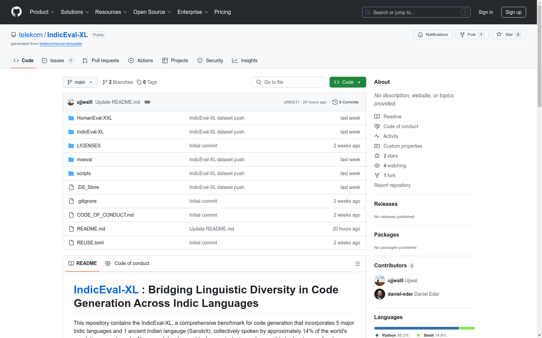
Task: Open README outline list icon
Action: (357, 264)
